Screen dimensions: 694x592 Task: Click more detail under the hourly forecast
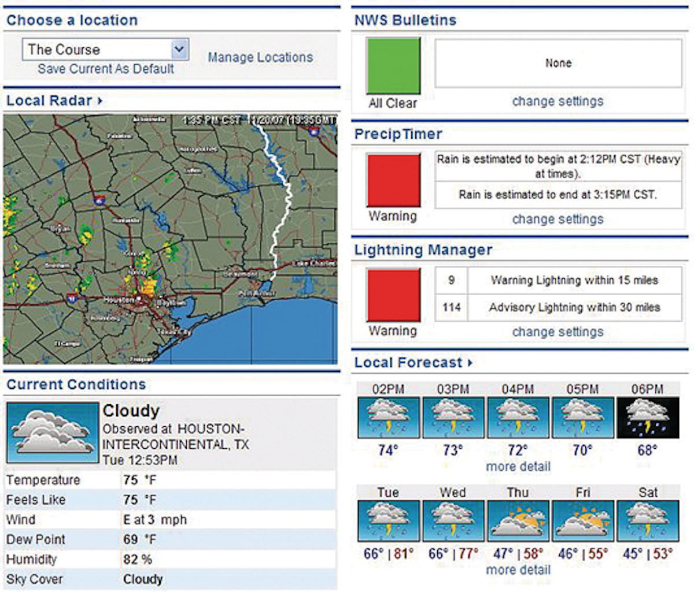pos(518,467)
